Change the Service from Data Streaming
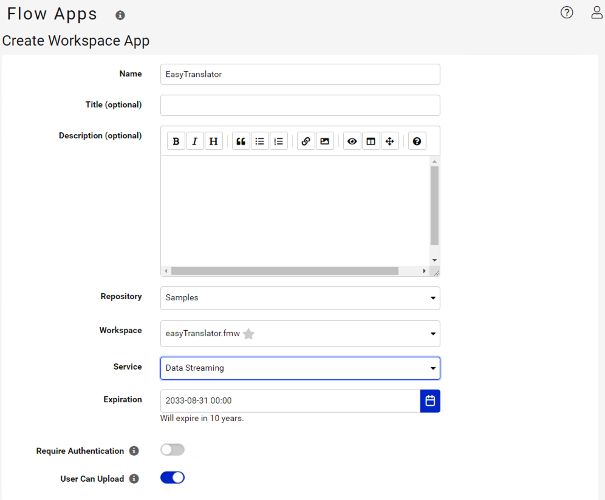605x500 pixels. point(432,368)
